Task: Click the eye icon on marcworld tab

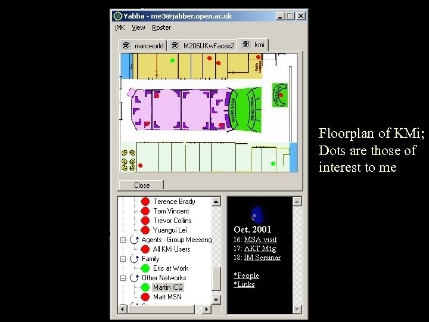Action: 126,45
